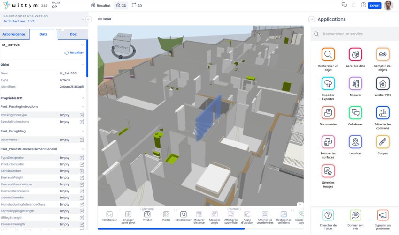399x235 pixels.
Task: Collapse the Pset_PackingInstructions group
Action: coord(83,107)
